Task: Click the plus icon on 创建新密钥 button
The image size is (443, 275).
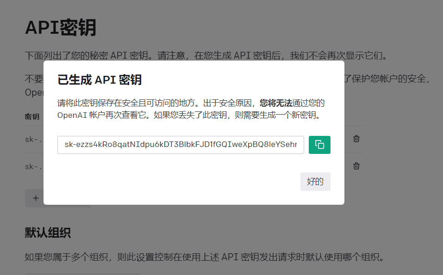Action: coord(36,198)
